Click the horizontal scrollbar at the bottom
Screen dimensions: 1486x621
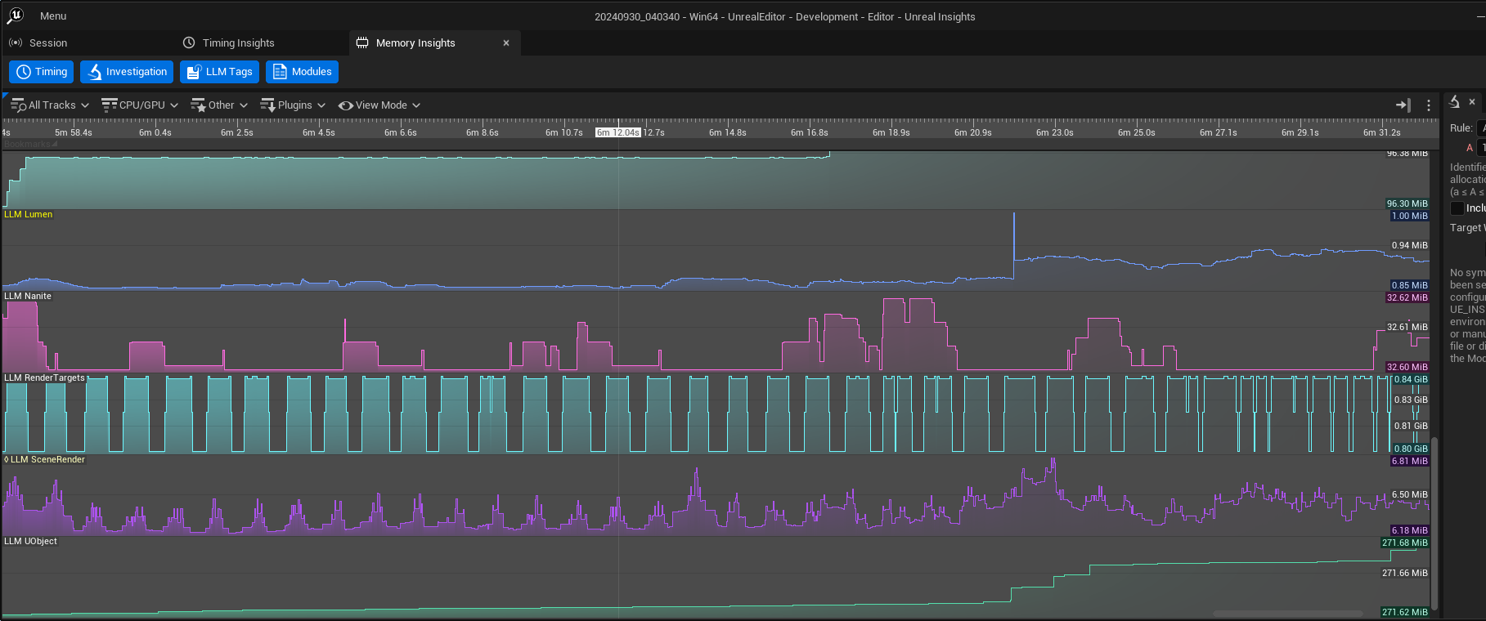click(x=1288, y=614)
